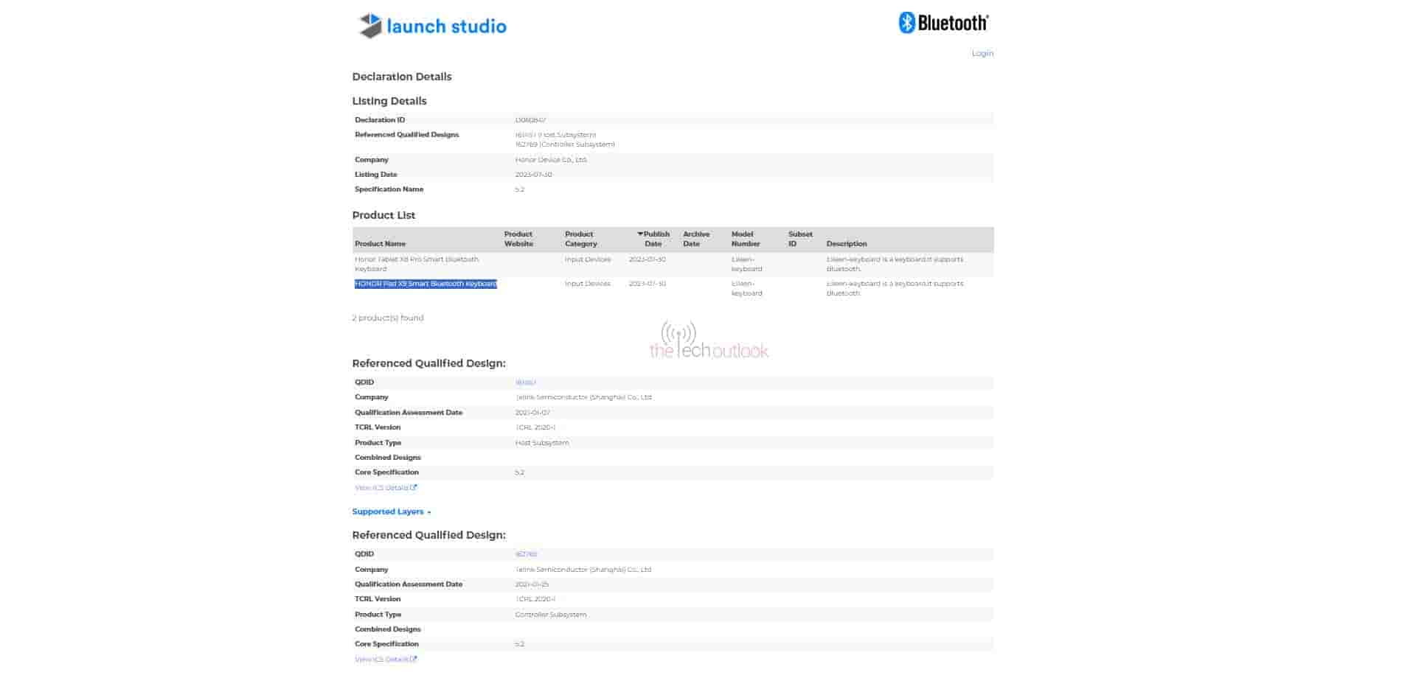
Task: Open QDID link for Host Subsystem design
Action: 525,382
